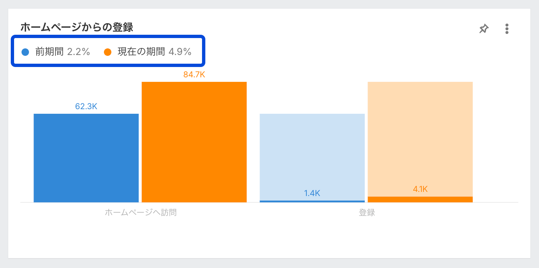Click the 4.1K value label
539x268 pixels.
420,189
